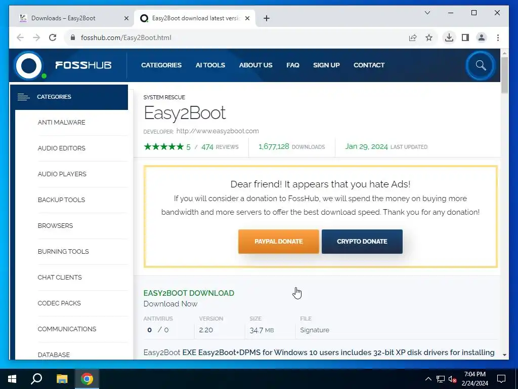The height and width of the screenshot is (389, 518).
Task: Open the Windows notification center
Action: click(x=501, y=379)
